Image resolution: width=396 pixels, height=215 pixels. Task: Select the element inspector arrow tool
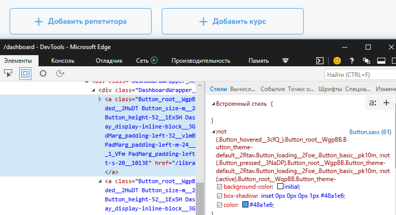(x=8, y=73)
